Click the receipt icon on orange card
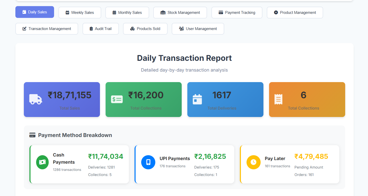 point(278,99)
